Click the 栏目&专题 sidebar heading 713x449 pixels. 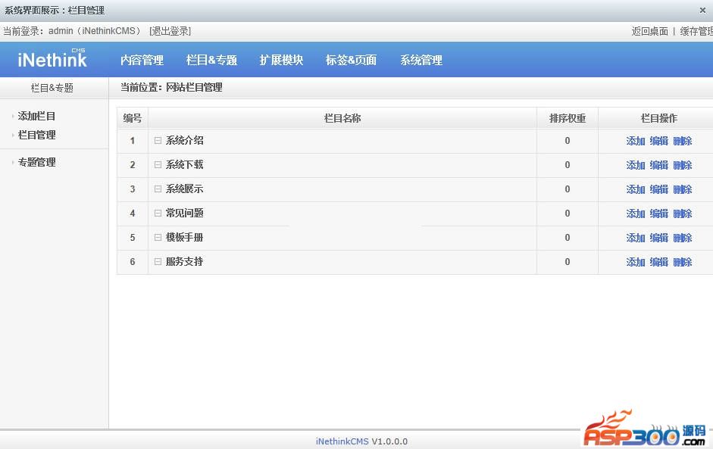tap(52, 88)
